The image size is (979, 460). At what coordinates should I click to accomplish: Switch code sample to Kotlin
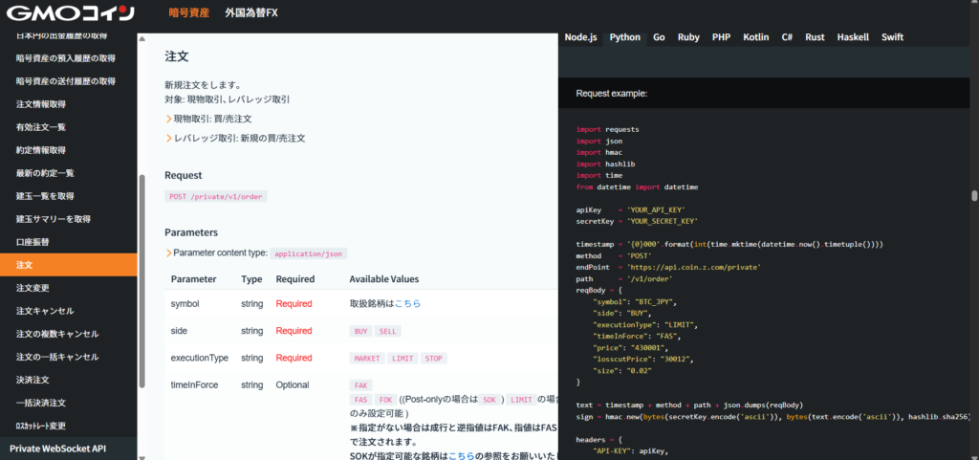tap(756, 37)
